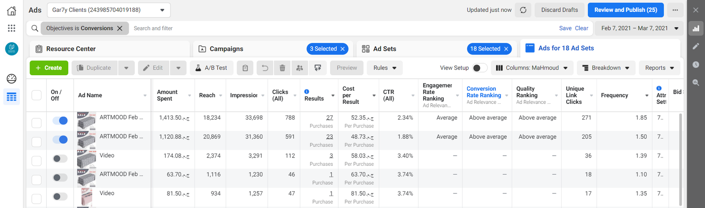
Task: Open the Feb 7 – Mar 7 date range picker
Action: pyautogui.click(x=640, y=28)
